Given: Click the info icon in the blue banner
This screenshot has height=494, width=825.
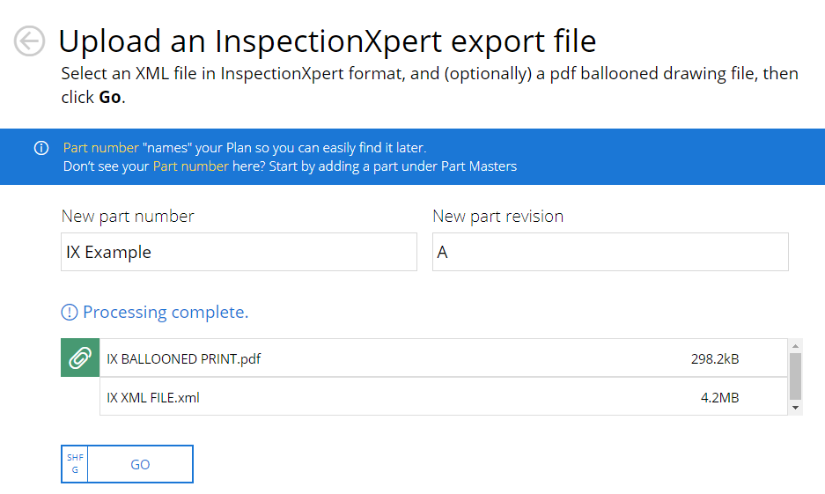Looking at the screenshot, I should (41, 148).
